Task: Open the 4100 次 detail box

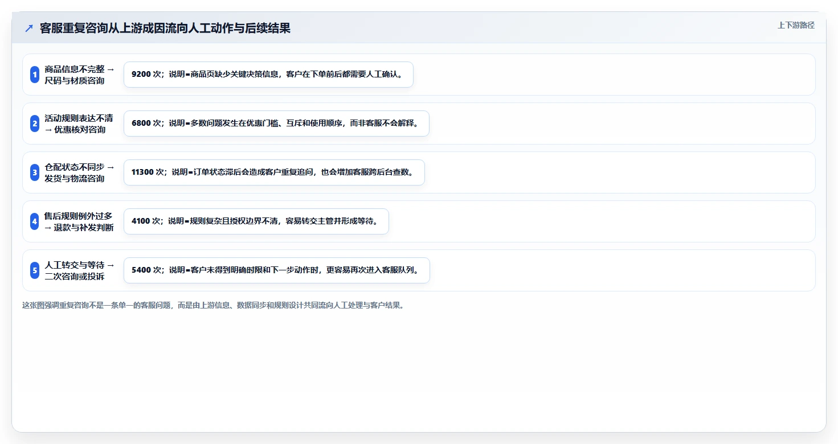Action: click(256, 221)
